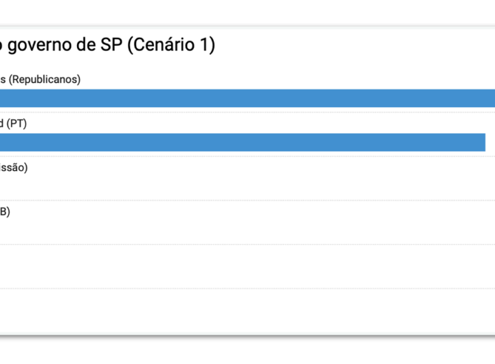The width and height of the screenshot is (495, 364).
Task: Click the empty bar area under 'B)' label
Action: click(x=247, y=230)
